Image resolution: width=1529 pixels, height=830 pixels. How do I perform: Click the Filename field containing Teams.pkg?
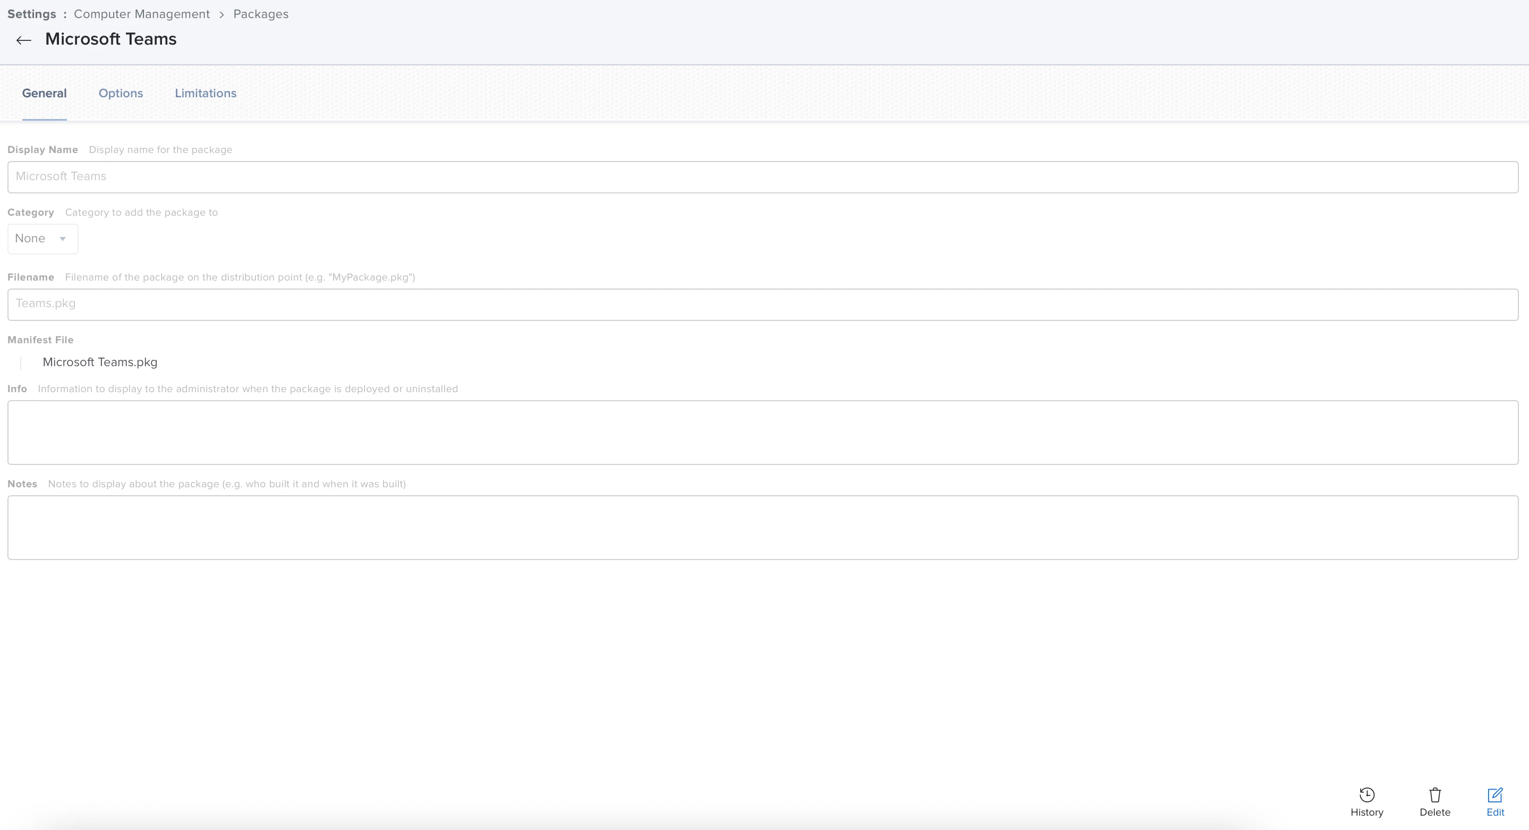(x=763, y=304)
